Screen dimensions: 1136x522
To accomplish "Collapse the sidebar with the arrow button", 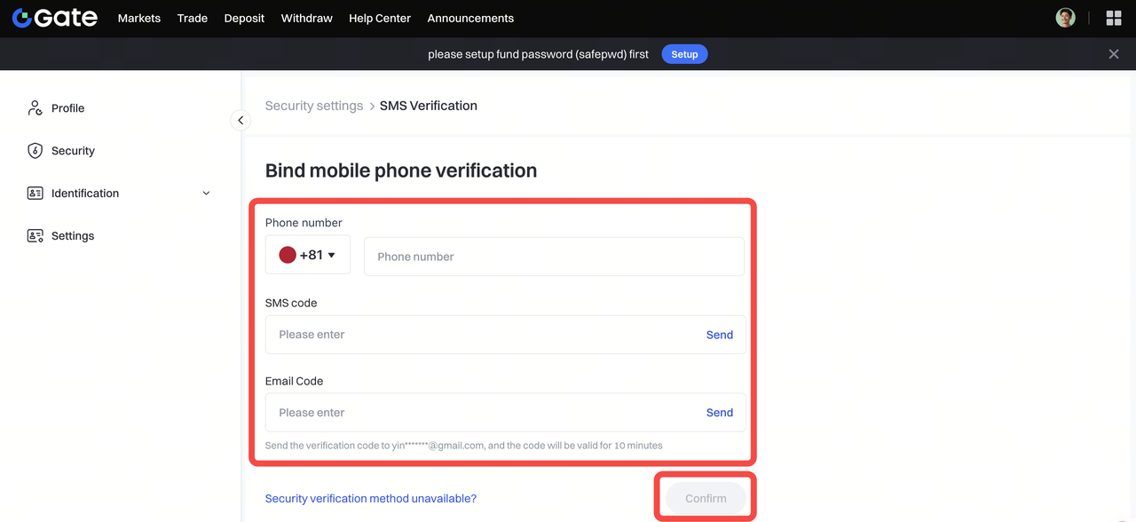I will click(241, 120).
